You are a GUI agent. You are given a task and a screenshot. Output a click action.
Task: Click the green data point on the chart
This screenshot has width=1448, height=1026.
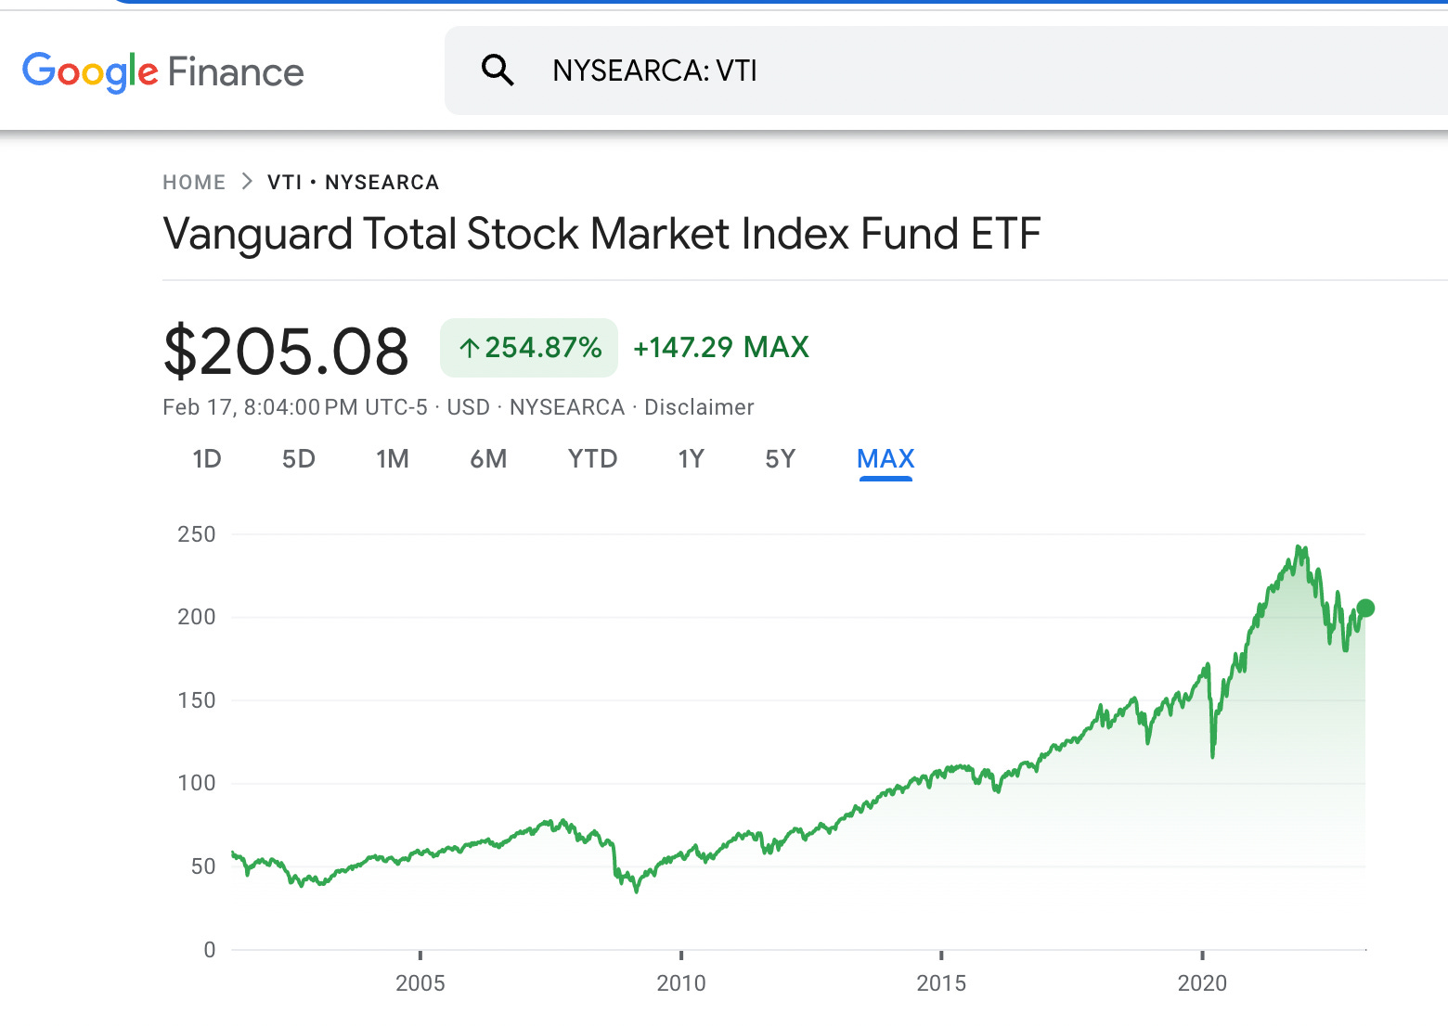pyautogui.click(x=1366, y=608)
